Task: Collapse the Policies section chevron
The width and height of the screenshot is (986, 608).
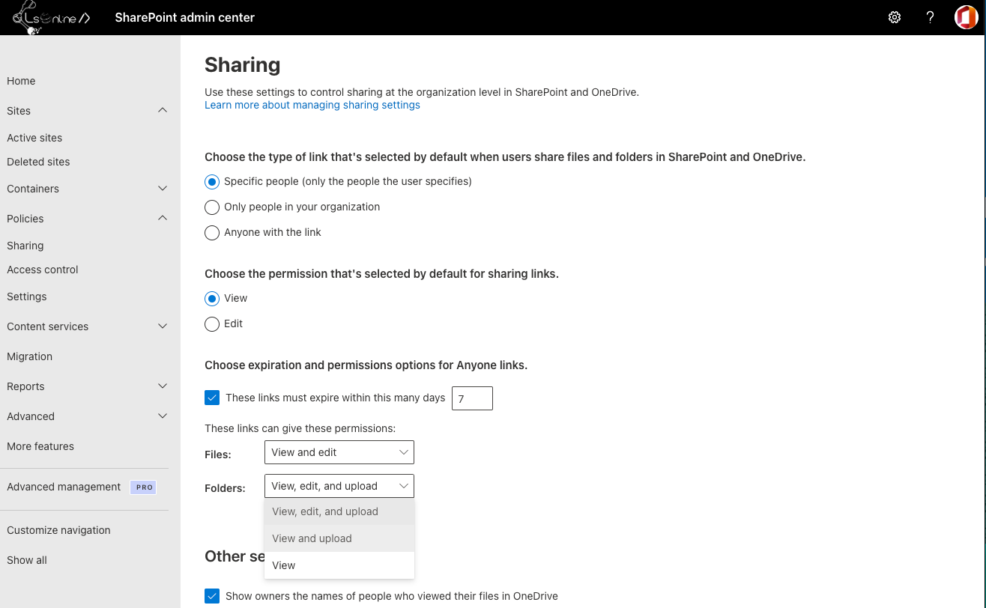Action: point(163,218)
